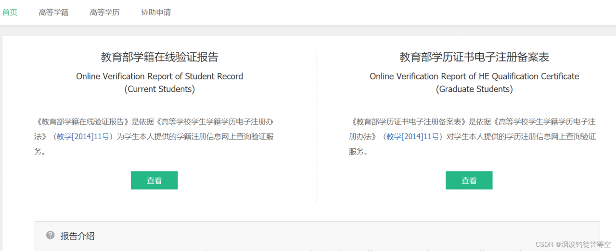Click the vertical divider between the two report panels
The width and height of the screenshot is (616, 251).
pyautogui.click(x=317, y=126)
